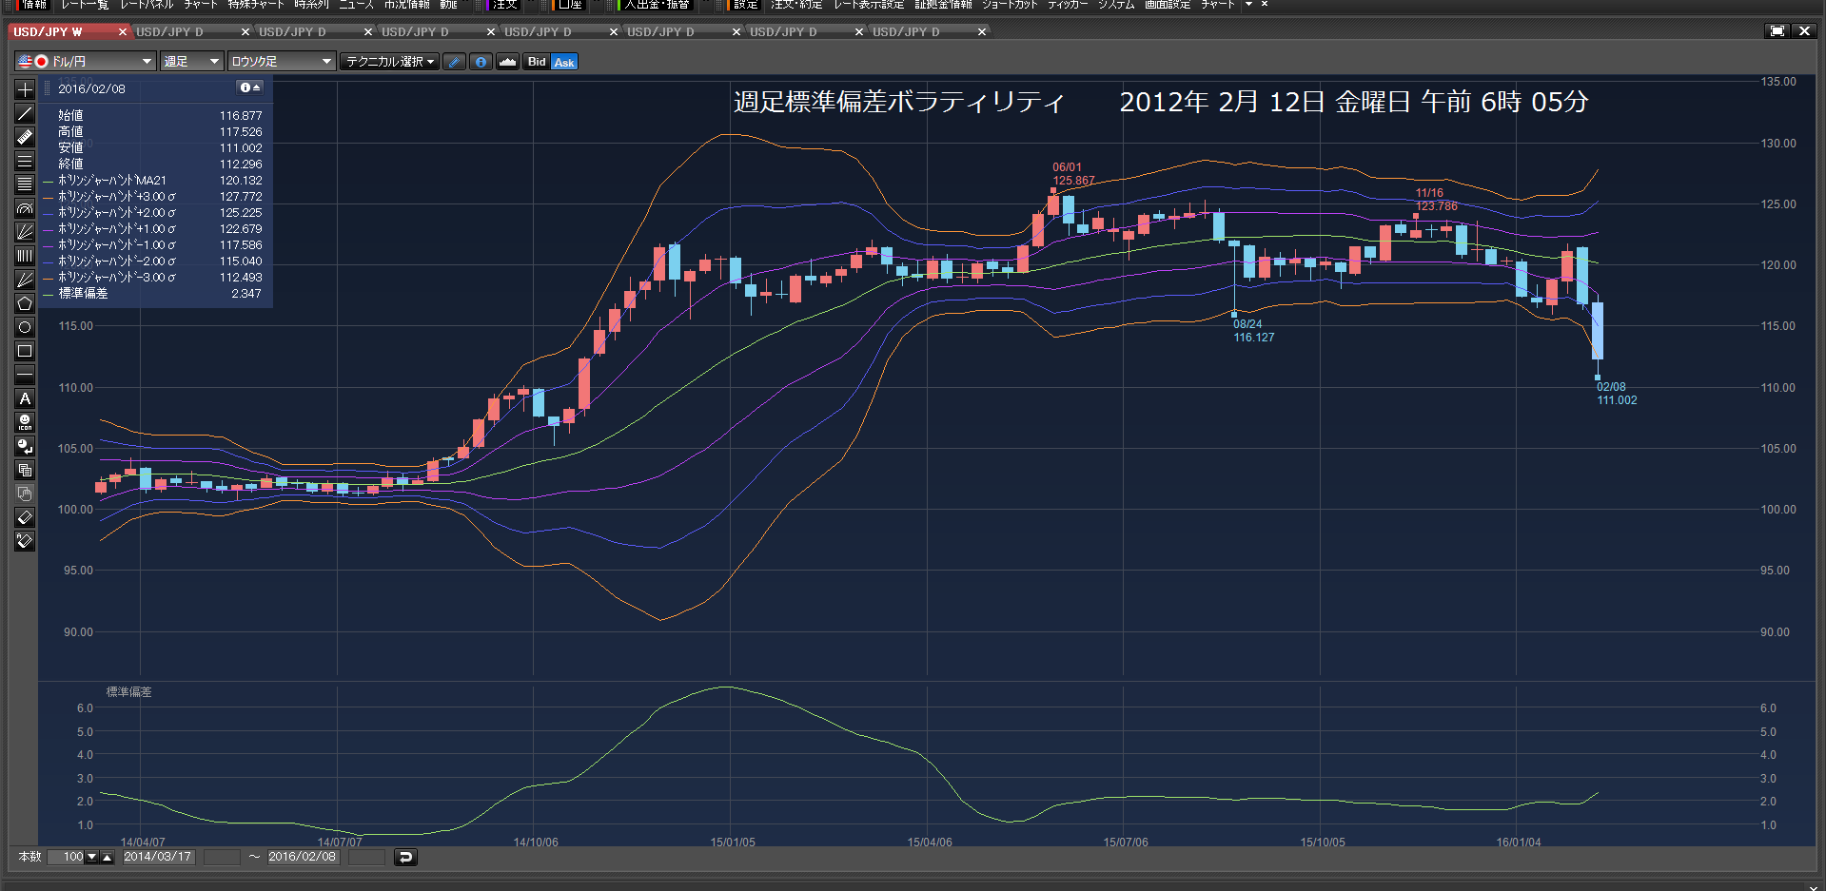Select the three horizontal lines tool
This screenshot has height=891, width=1826.
[25, 161]
